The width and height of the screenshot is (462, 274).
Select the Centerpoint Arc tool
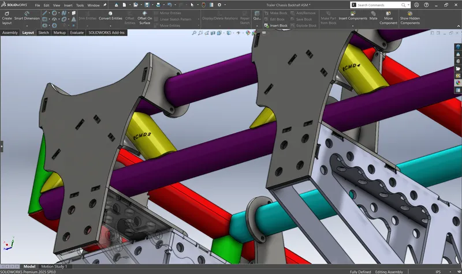coord(54,19)
